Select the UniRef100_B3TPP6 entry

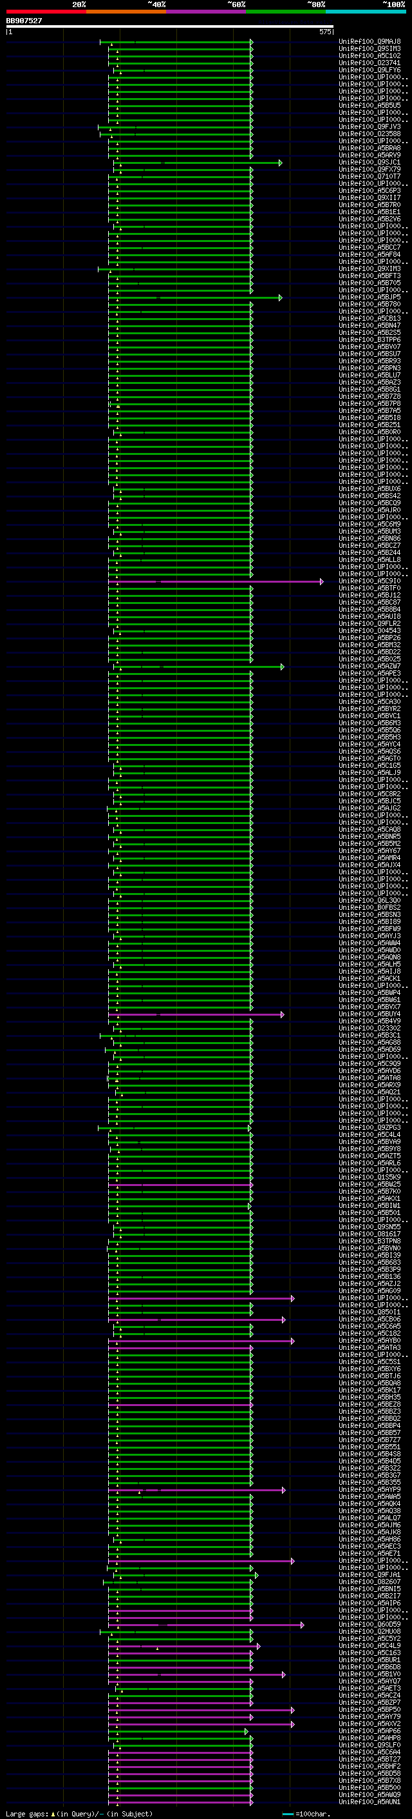370,339
